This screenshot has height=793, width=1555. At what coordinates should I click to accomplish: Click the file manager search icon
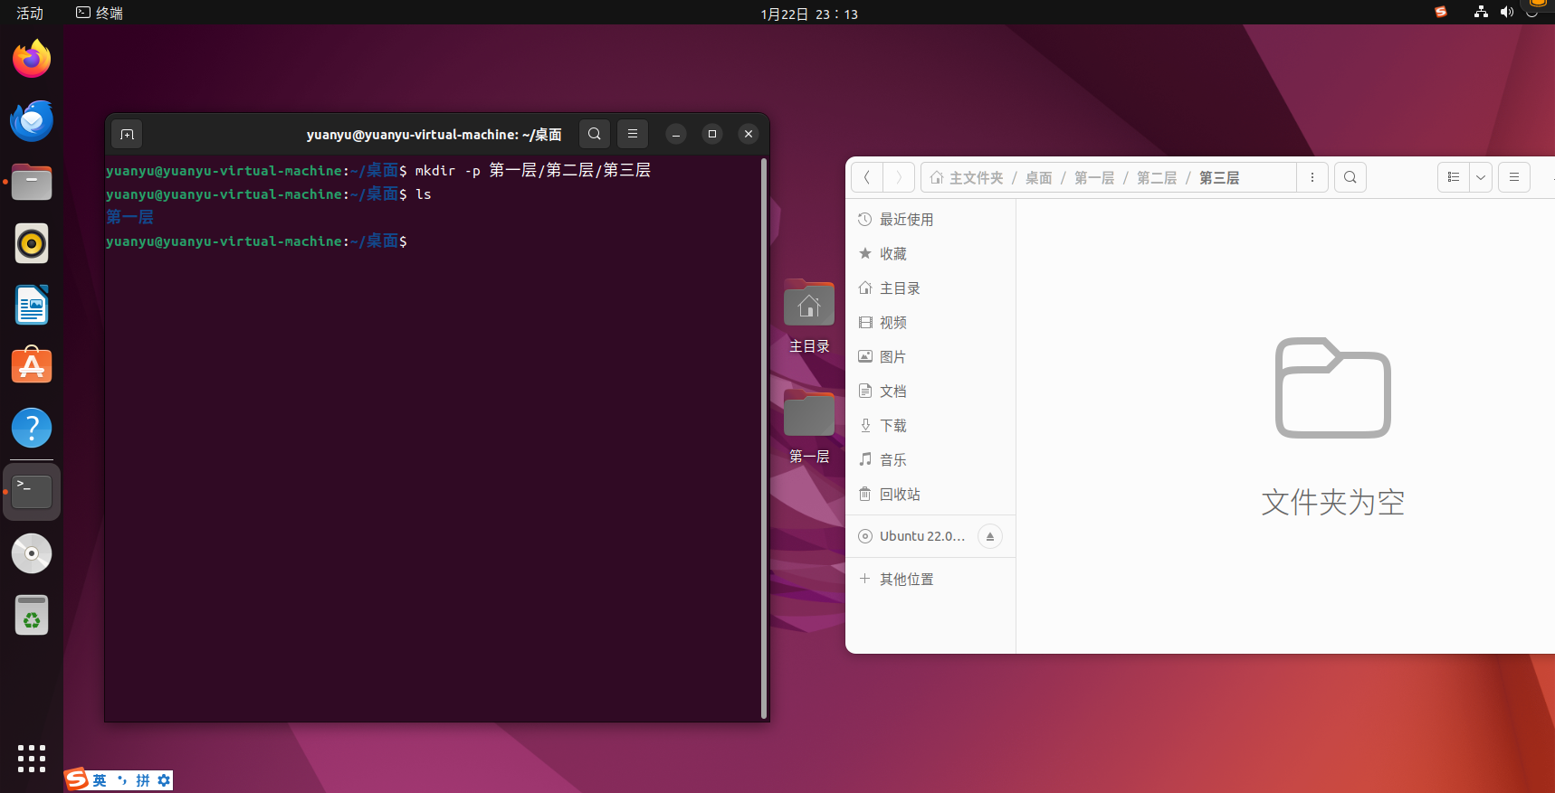pos(1350,177)
